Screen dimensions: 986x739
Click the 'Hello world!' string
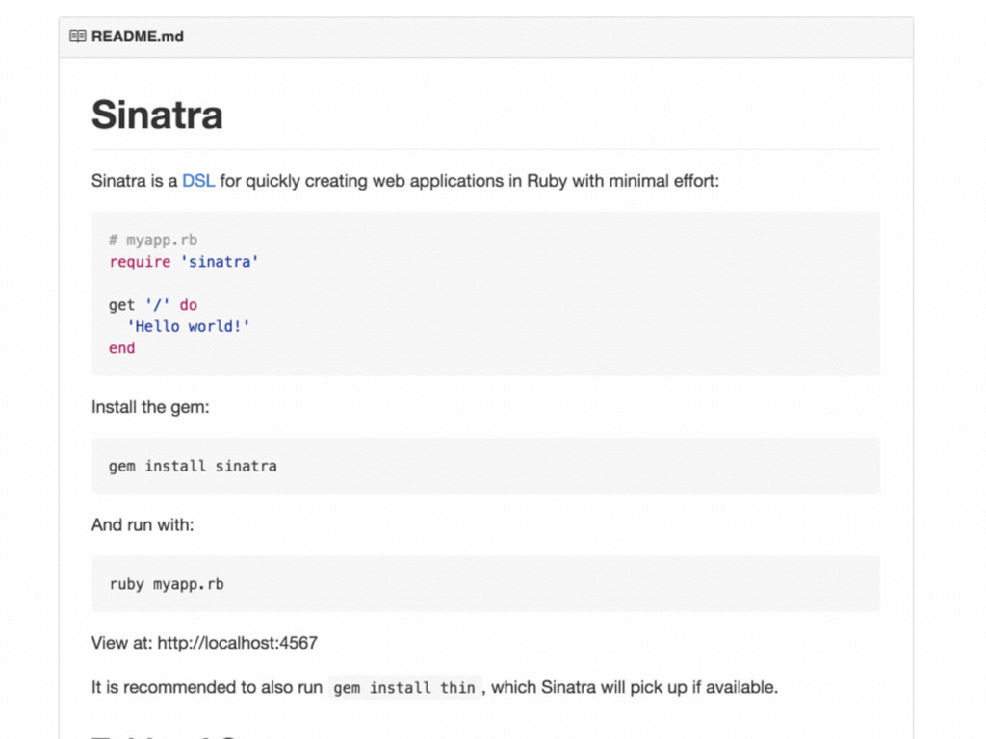point(189,327)
